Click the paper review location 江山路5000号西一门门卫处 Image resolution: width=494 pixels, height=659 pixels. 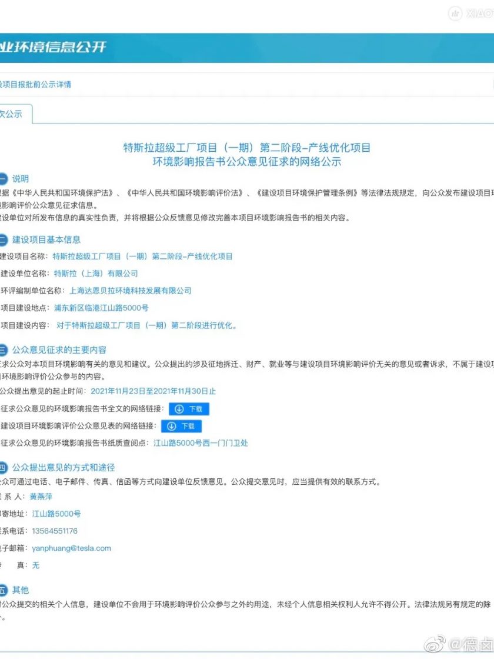click(201, 443)
